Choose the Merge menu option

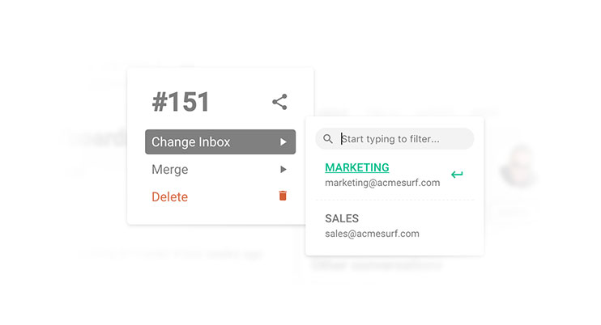tap(220, 170)
